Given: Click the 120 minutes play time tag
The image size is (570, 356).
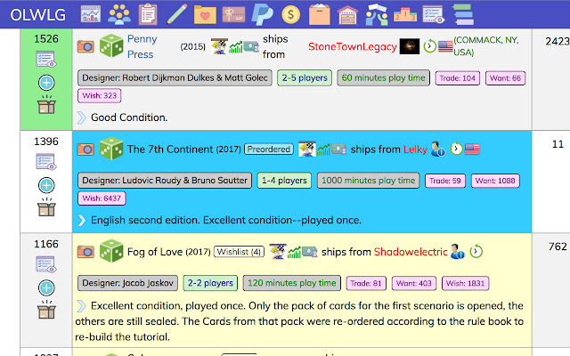Looking at the screenshot, I should [292, 283].
